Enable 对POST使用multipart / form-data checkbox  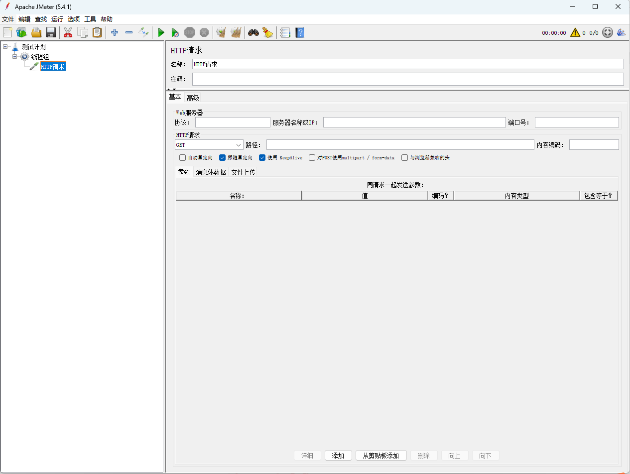pos(312,158)
